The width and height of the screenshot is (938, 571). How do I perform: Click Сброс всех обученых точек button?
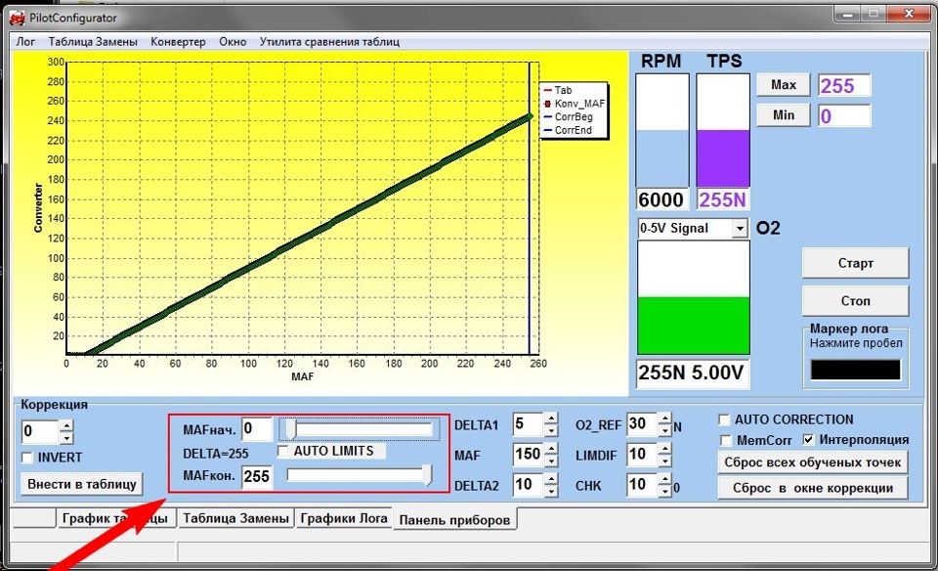[x=812, y=462]
